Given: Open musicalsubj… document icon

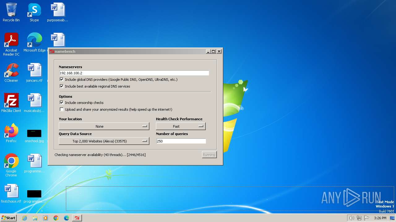Looking at the screenshot, I should (x=34, y=103).
